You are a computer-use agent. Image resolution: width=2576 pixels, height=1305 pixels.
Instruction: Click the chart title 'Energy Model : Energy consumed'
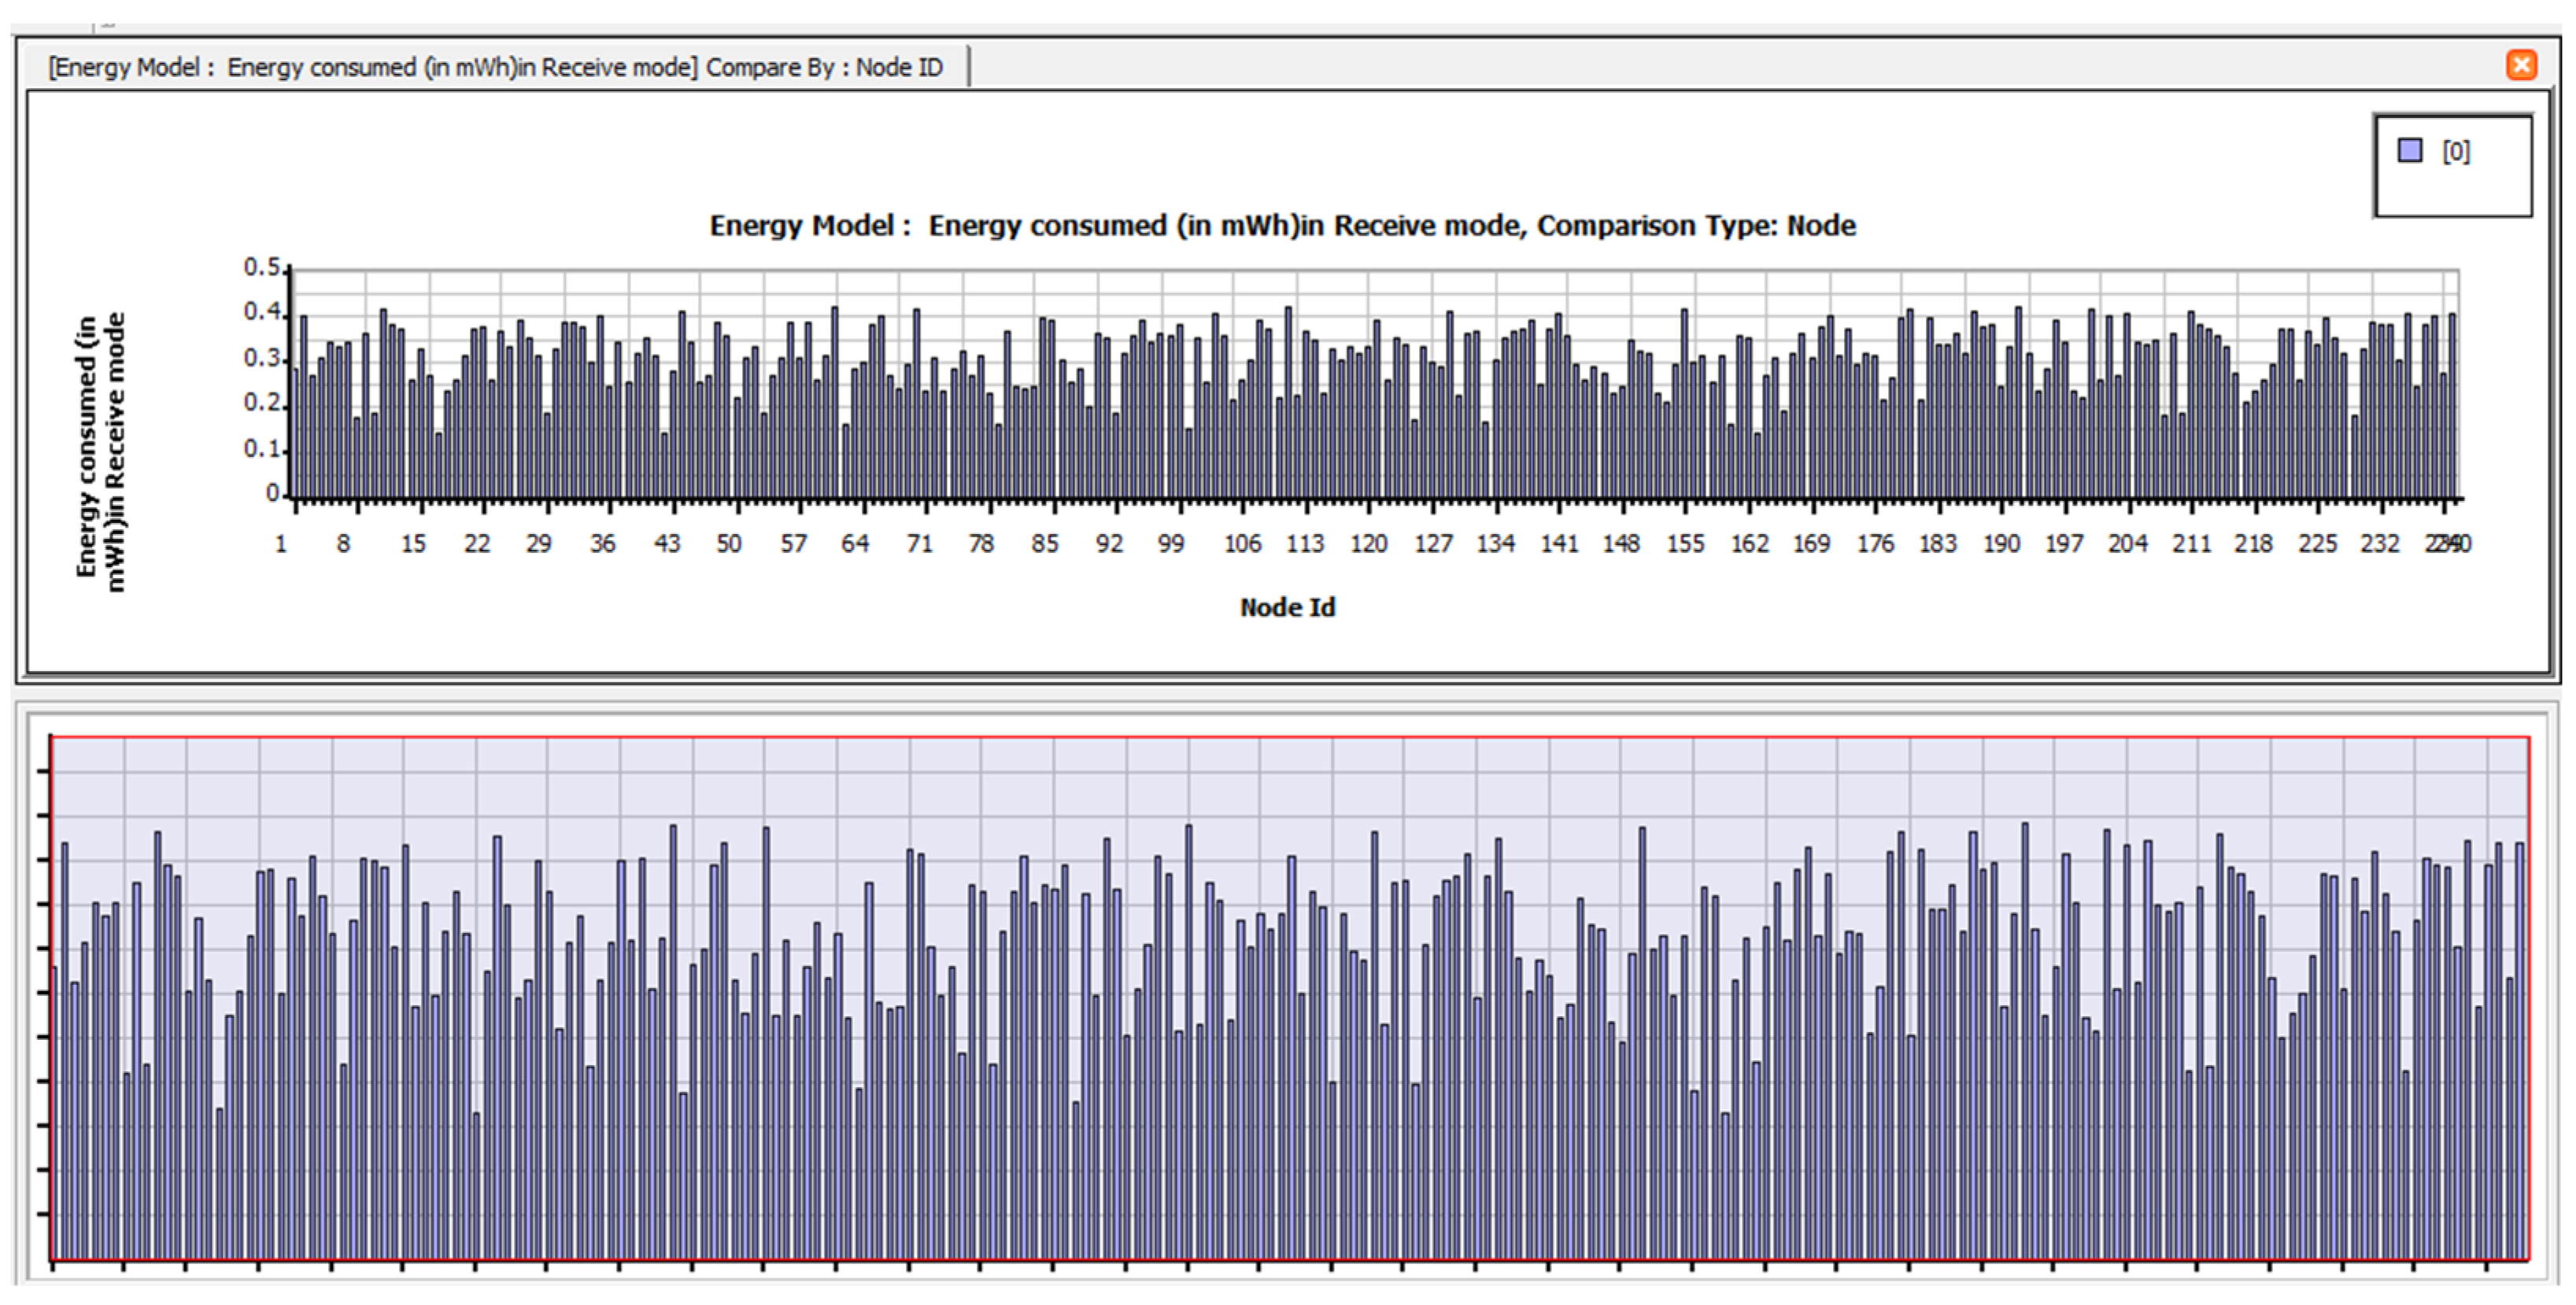(1282, 226)
